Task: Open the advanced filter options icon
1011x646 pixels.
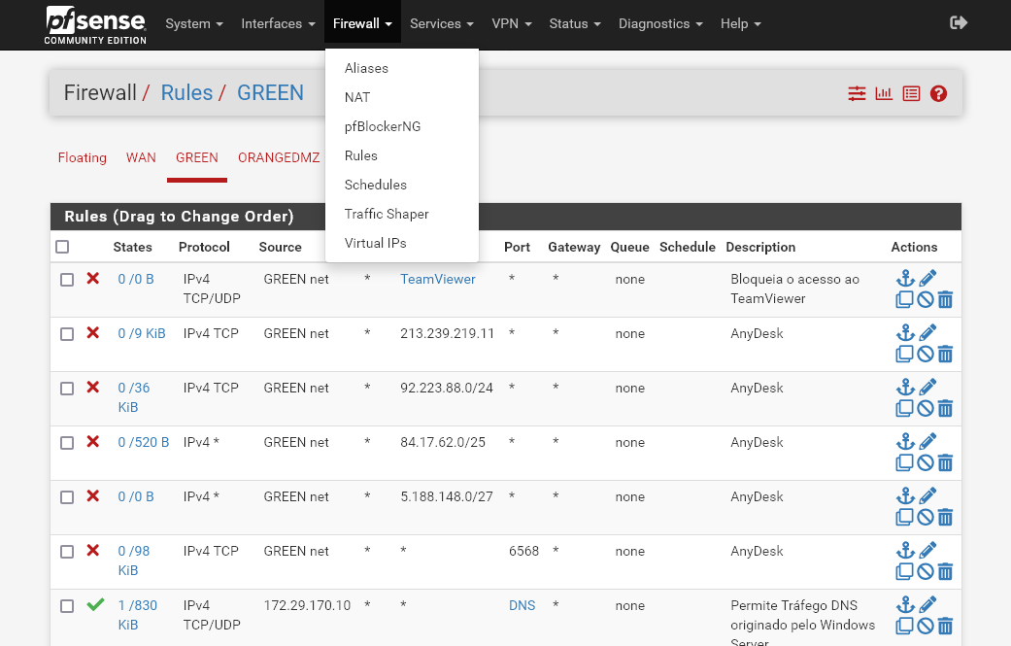Action: pos(857,92)
